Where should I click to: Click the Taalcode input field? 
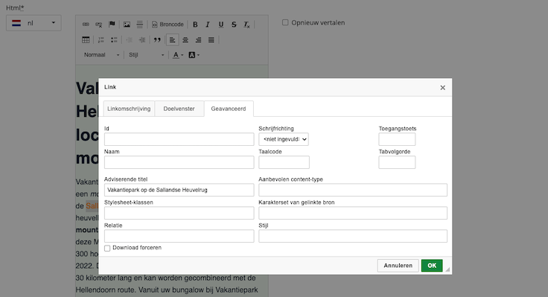(x=284, y=162)
